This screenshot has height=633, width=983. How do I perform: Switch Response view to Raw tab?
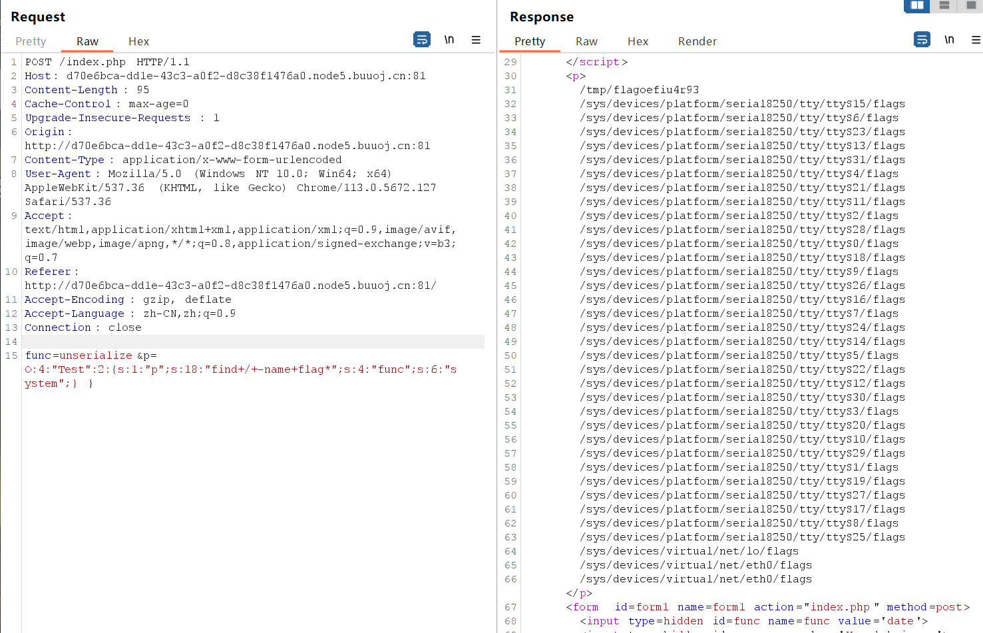click(x=586, y=41)
